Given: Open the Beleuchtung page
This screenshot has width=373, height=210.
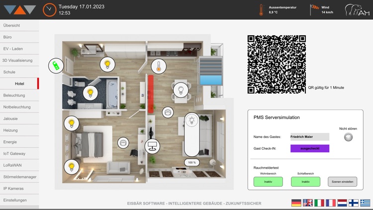Looking at the screenshot, I should [19, 95].
